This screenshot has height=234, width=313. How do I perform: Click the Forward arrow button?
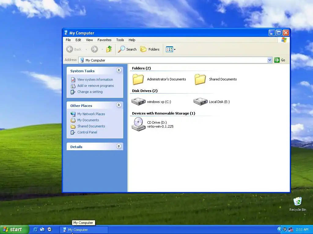pyautogui.click(x=94, y=49)
